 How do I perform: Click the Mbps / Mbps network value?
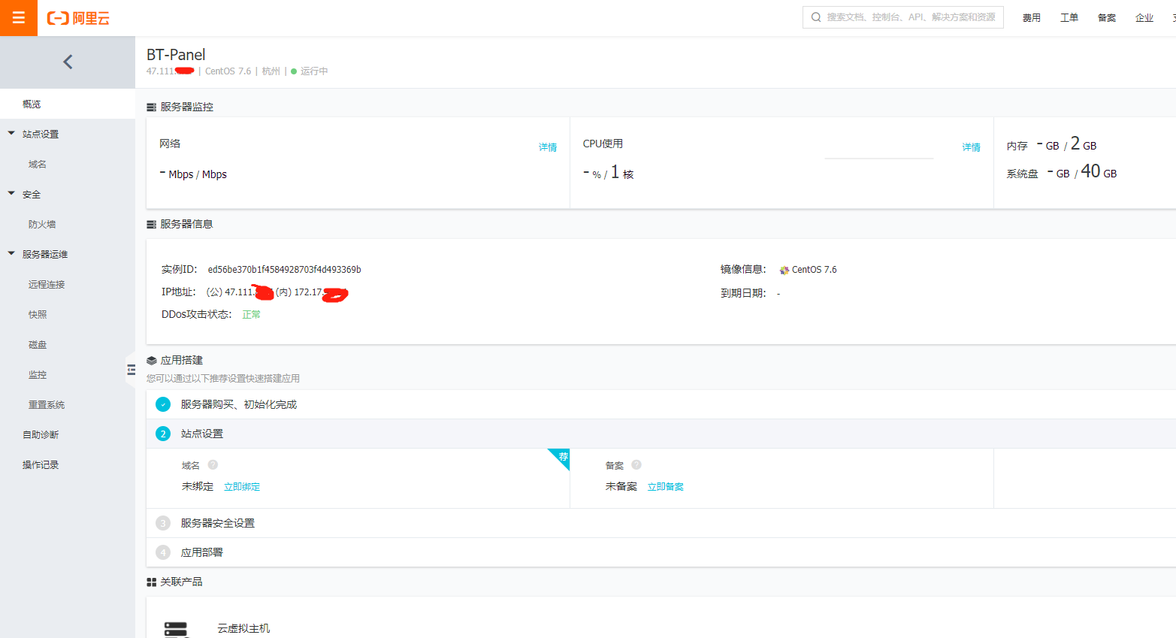point(198,174)
